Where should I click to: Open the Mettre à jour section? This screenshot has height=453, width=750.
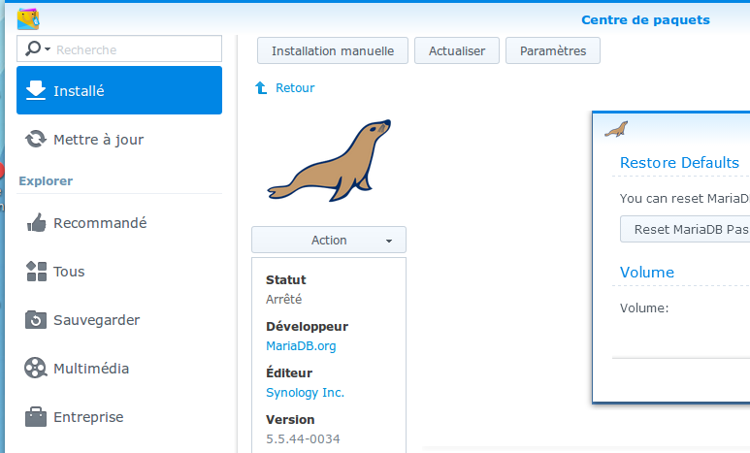(x=119, y=140)
